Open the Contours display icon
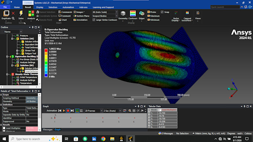Image resolution: width=253 pixels, height=142 pixels. click(133, 13)
